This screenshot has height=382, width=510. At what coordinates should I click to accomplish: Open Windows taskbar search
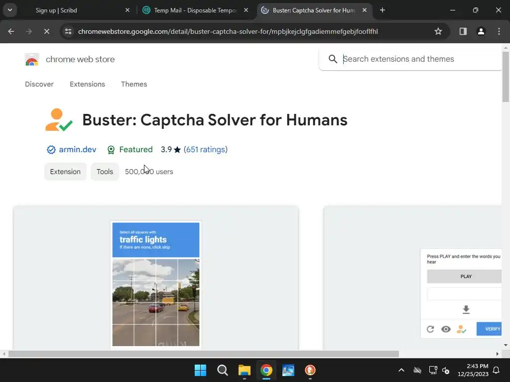[223, 370]
